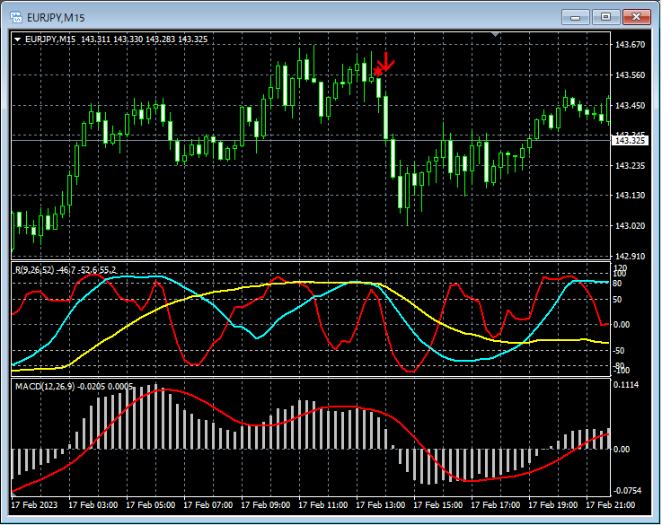Screen dimensions: 662x525
Task: Click price scale value 143.235
Action: point(630,166)
